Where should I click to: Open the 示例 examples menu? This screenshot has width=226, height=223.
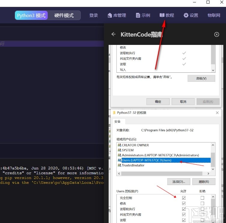pyautogui.click(x=143, y=15)
